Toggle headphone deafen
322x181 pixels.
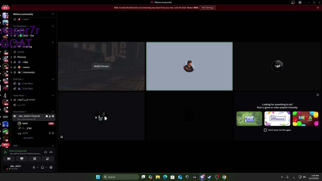(x=43, y=167)
